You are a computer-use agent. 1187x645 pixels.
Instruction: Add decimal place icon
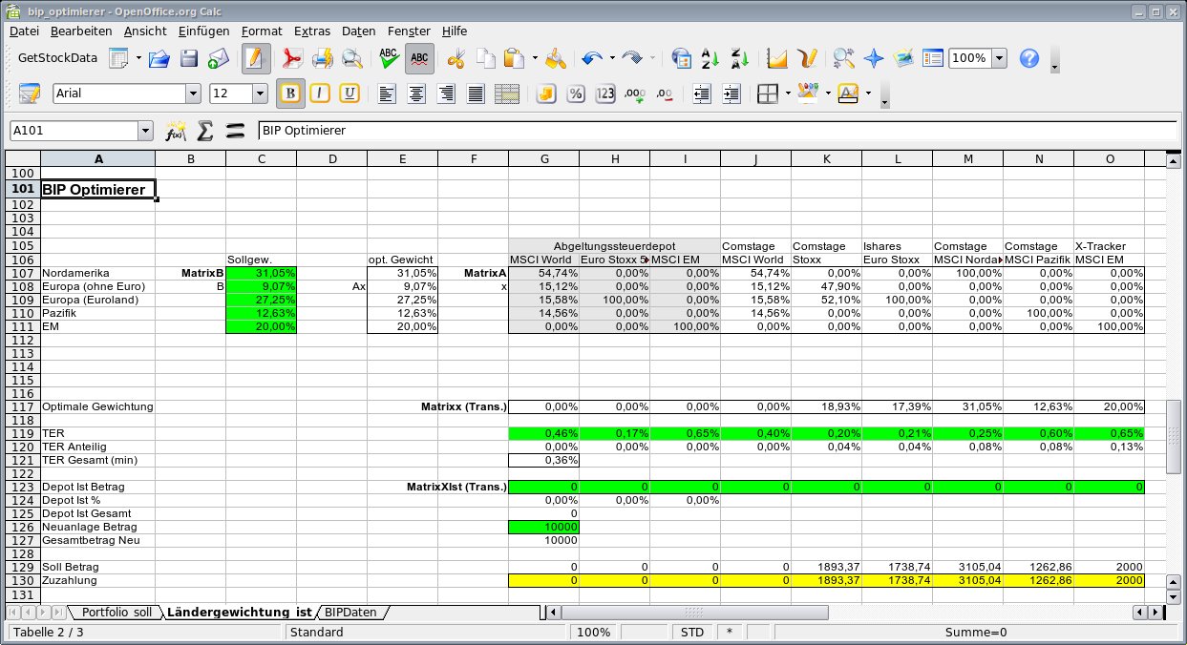point(635,94)
